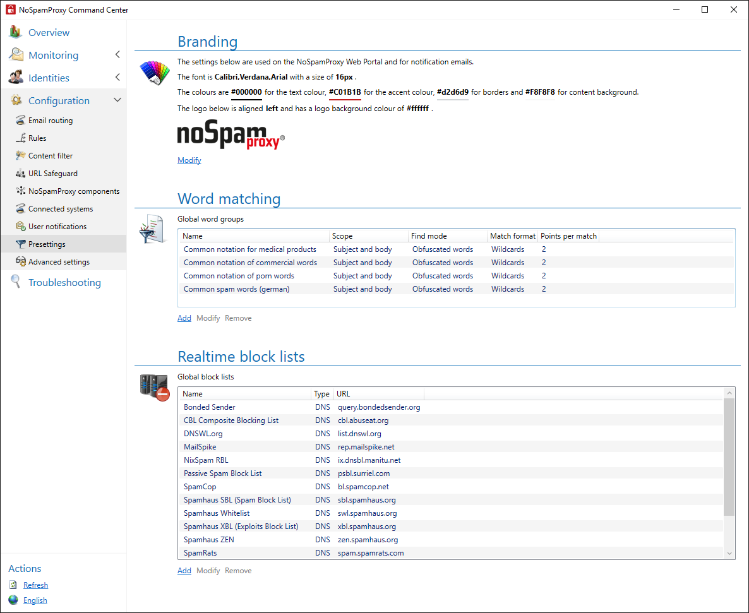Viewport: 749px width, 613px height.
Task: Click Modify link under Branding logo
Action: pyautogui.click(x=189, y=160)
